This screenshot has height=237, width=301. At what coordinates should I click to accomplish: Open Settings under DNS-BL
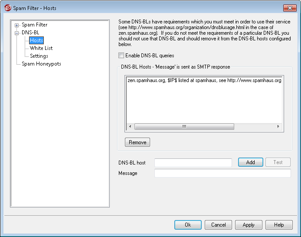pos(39,56)
